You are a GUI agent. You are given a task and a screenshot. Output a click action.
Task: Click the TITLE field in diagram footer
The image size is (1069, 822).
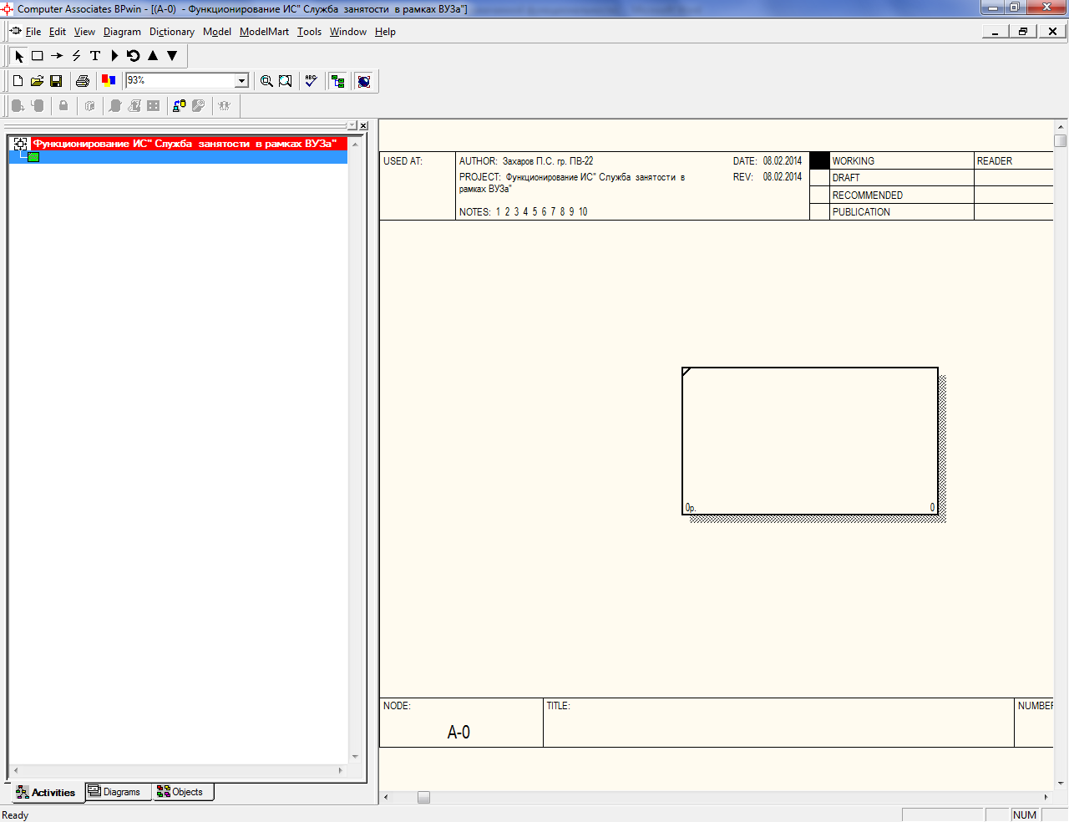coord(778,723)
